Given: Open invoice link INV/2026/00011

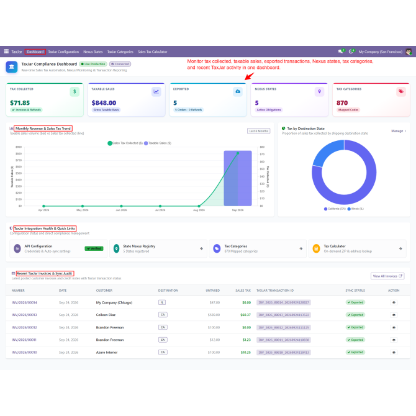Looking at the screenshot, I should coord(24,340).
